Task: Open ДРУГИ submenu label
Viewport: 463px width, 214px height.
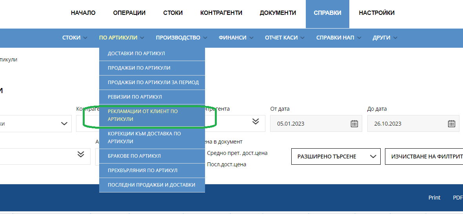Action: click(381, 38)
